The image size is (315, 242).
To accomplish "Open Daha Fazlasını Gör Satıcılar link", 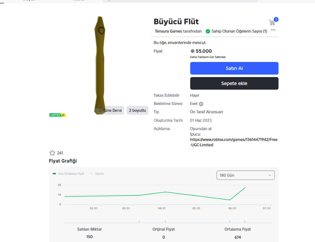I will [208, 57].
